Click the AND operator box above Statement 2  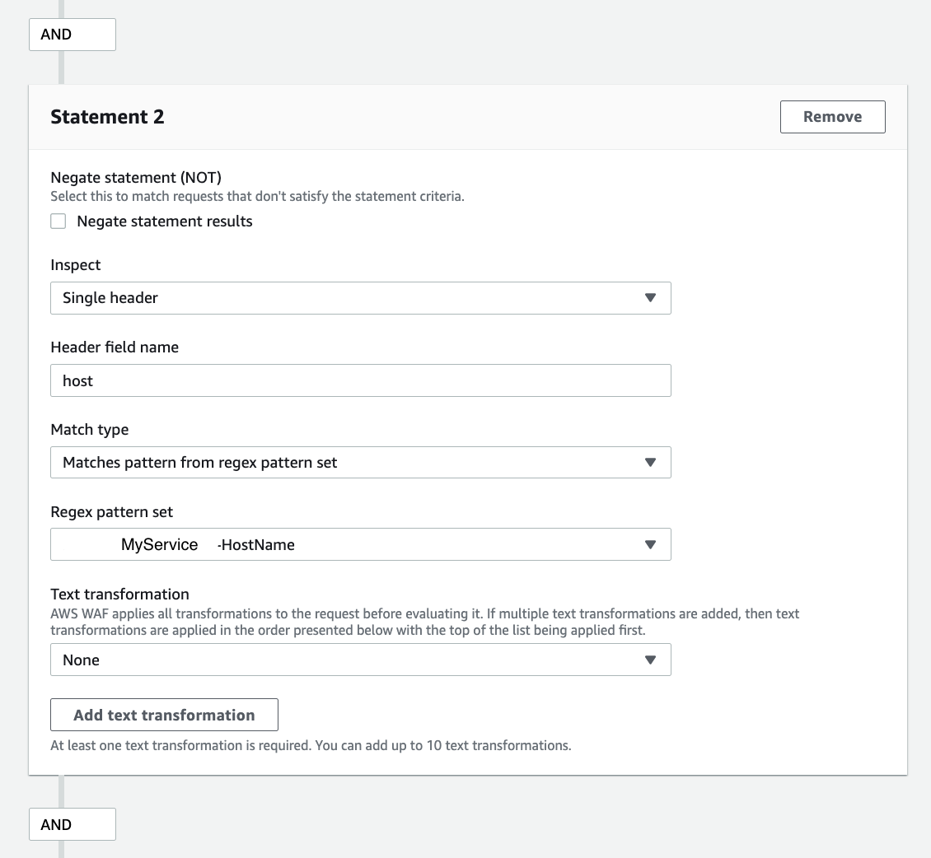pyautogui.click(x=73, y=35)
